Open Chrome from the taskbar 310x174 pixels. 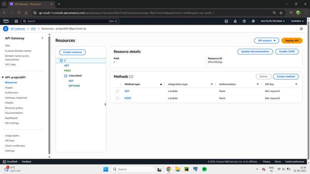(168, 169)
